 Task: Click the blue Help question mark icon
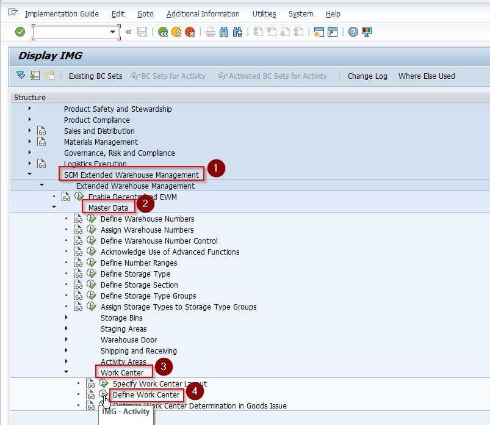(x=353, y=32)
